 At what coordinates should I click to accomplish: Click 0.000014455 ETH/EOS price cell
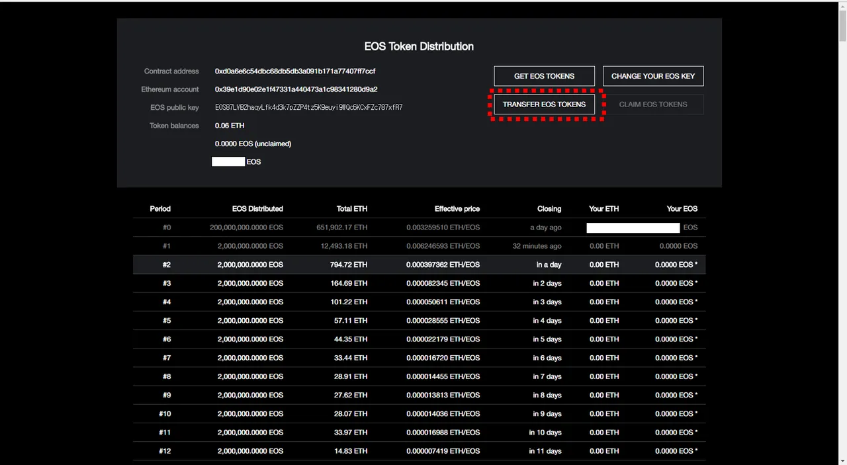(443, 376)
